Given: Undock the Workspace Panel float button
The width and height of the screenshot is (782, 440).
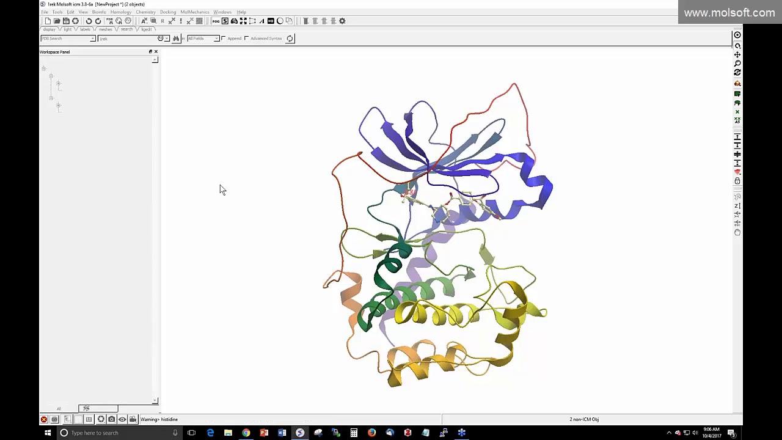Looking at the screenshot, I should coord(150,52).
